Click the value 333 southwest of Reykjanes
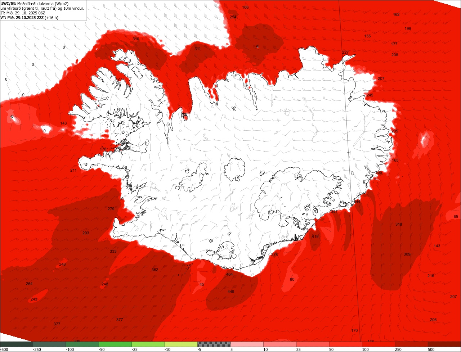461x352 pixels. (x=113, y=251)
